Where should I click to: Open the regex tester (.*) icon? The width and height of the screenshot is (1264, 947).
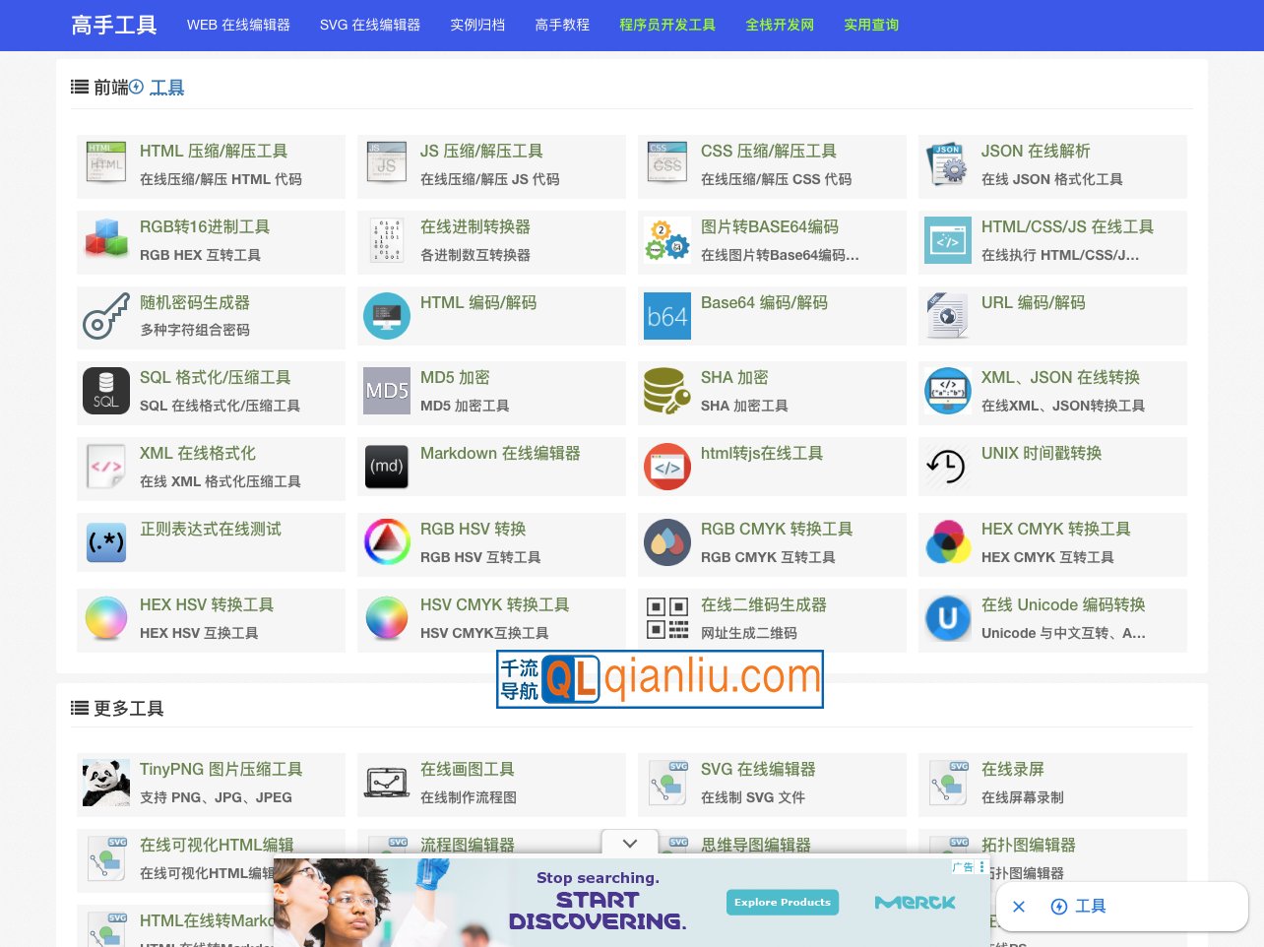[106, 542]
